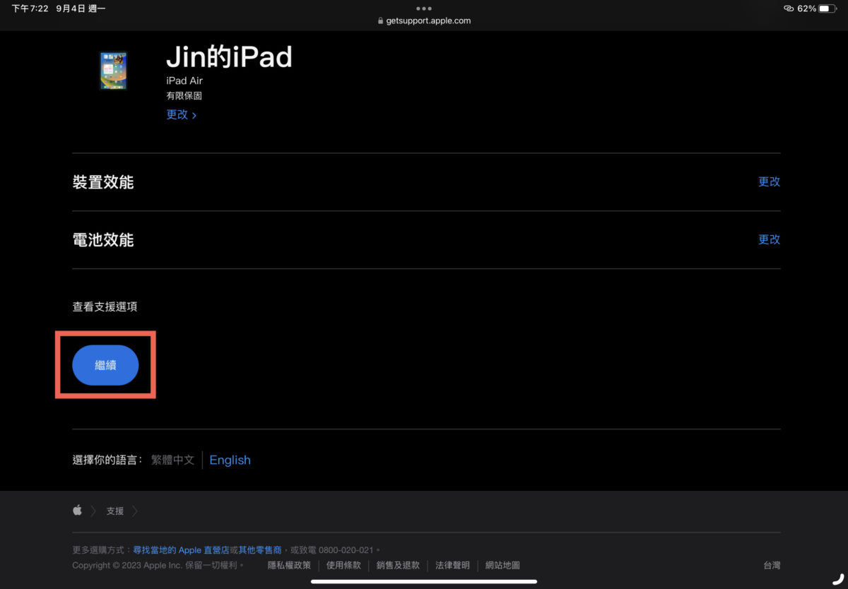Screen dimensions: 848x589
Task: Click the iPad Air device thumbnail
Action: point(113,71)
